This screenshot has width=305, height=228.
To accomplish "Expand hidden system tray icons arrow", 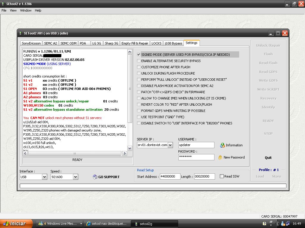I will pyautogui.click(x=277, y=224).
